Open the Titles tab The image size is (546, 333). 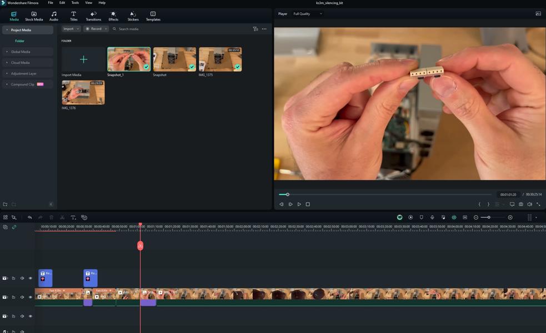(x=73, y=16)
